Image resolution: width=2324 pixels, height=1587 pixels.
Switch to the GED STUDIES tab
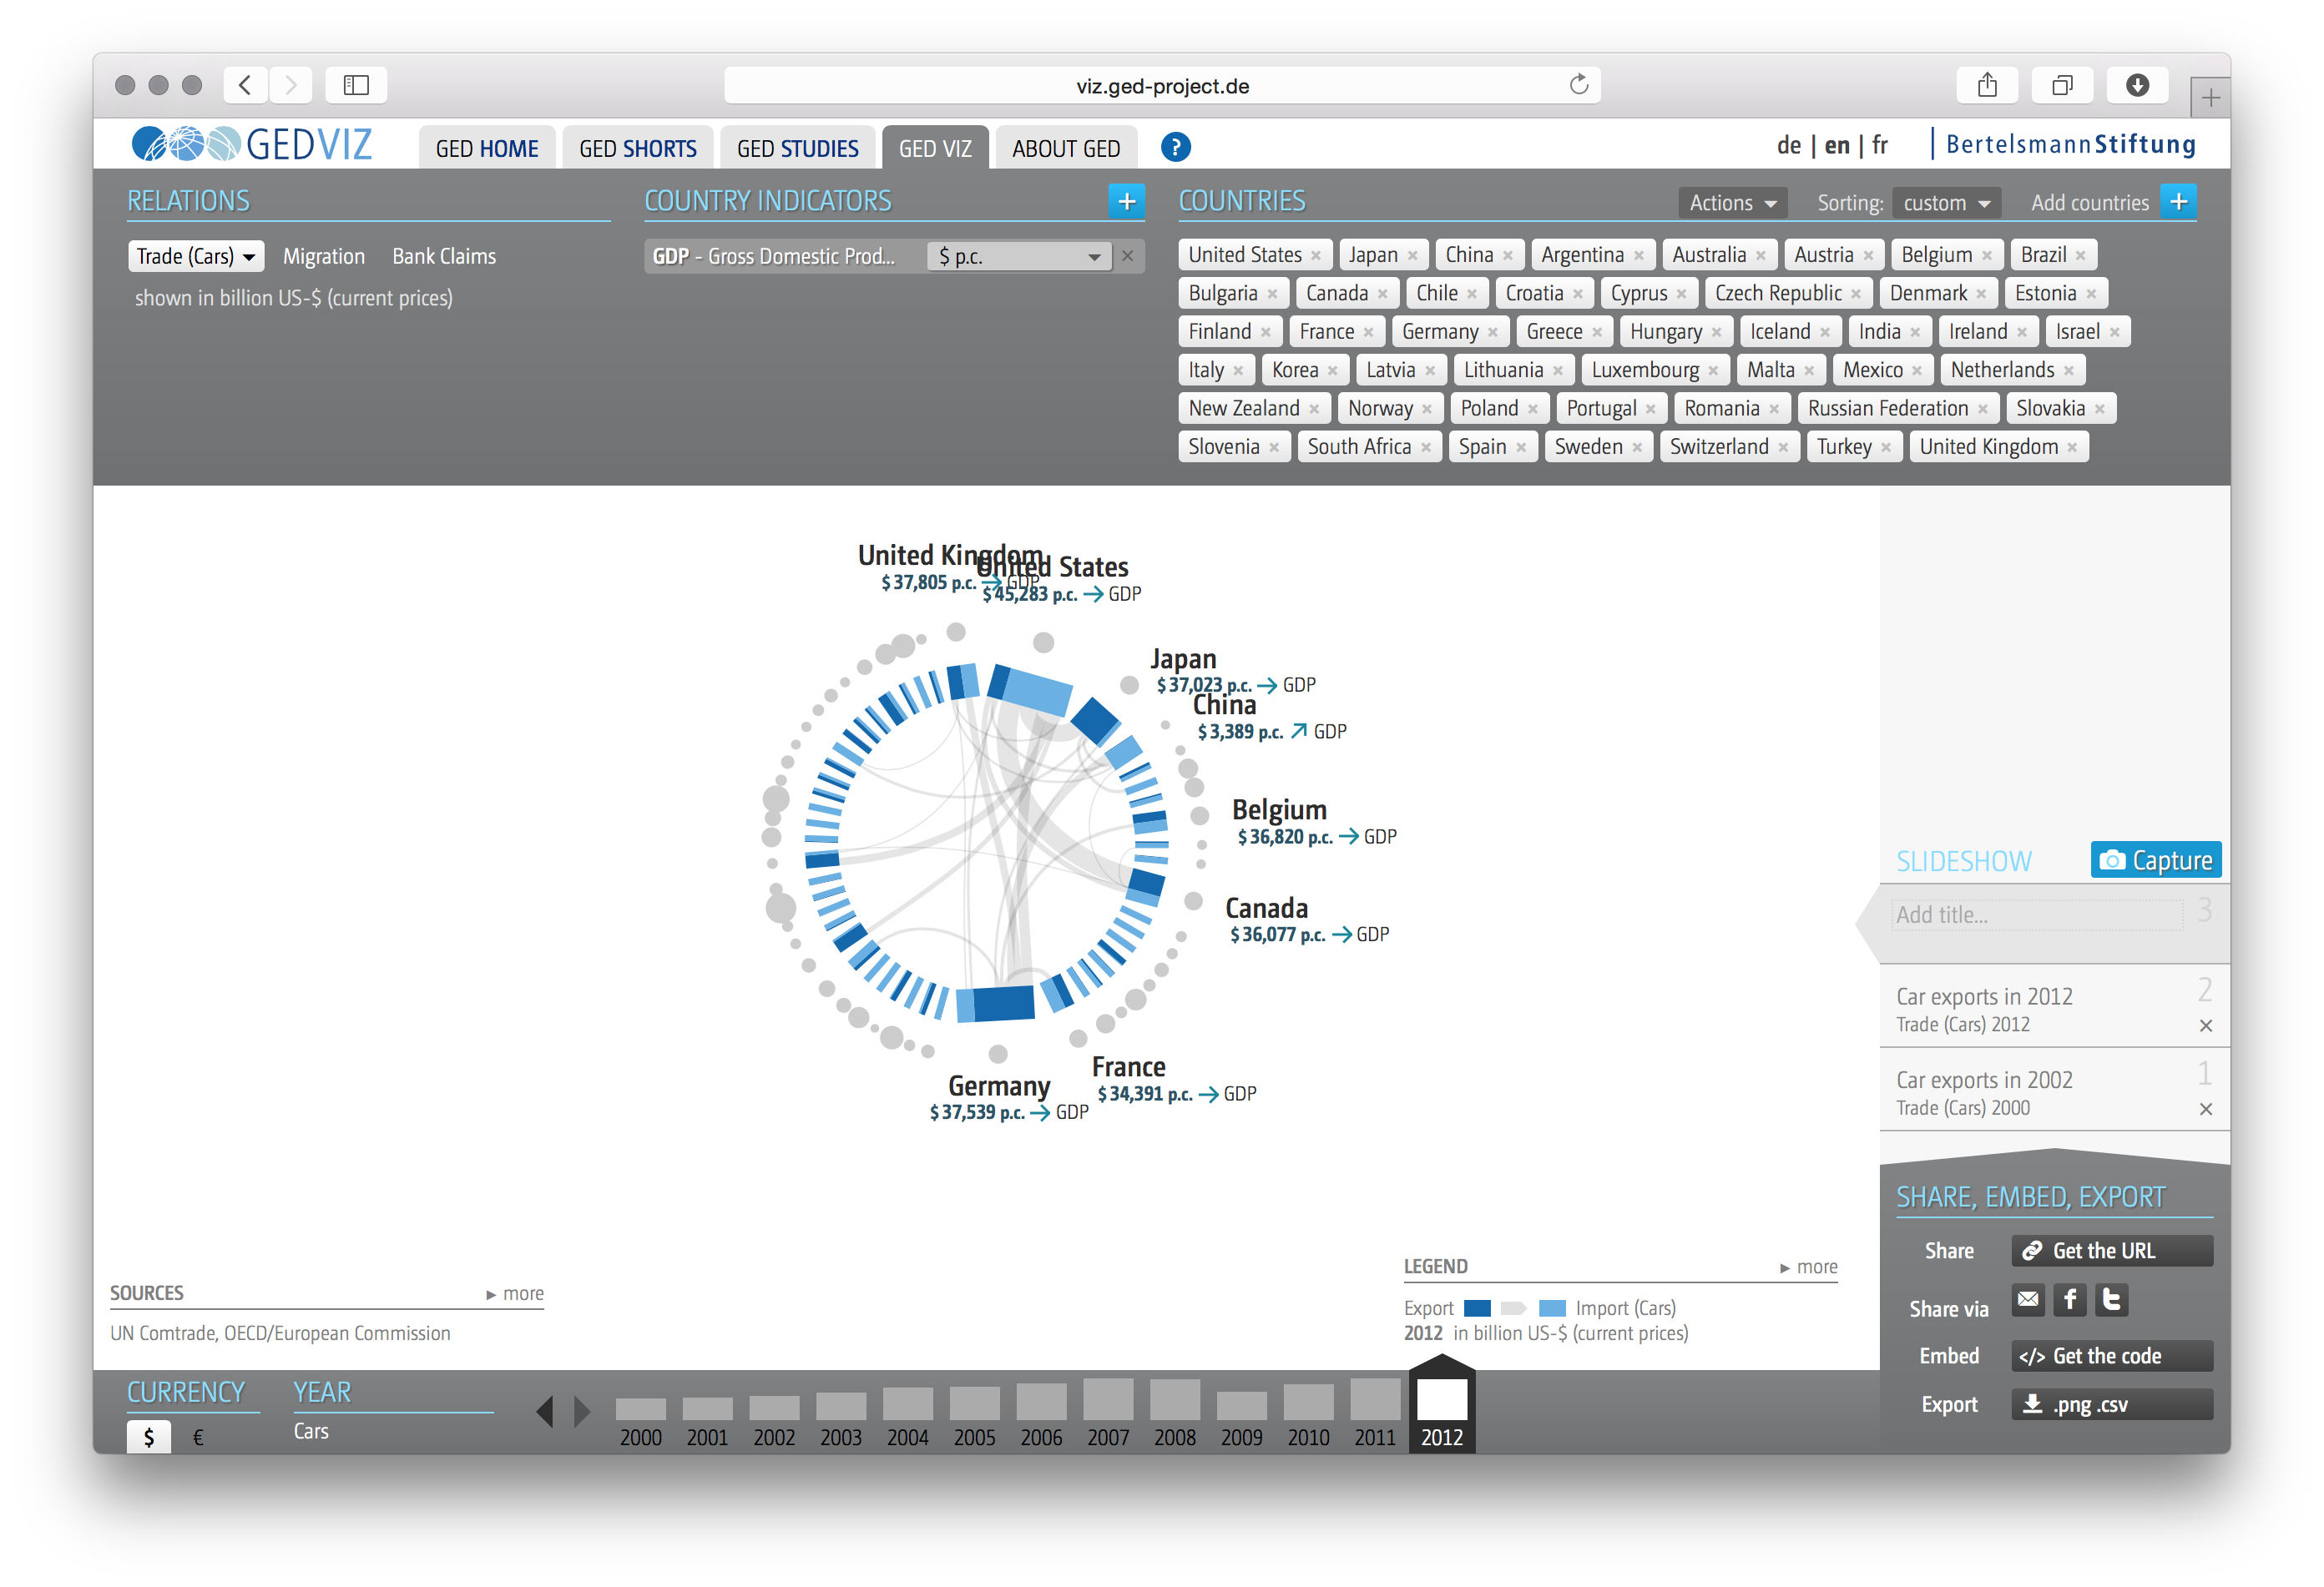click(797, 149)
